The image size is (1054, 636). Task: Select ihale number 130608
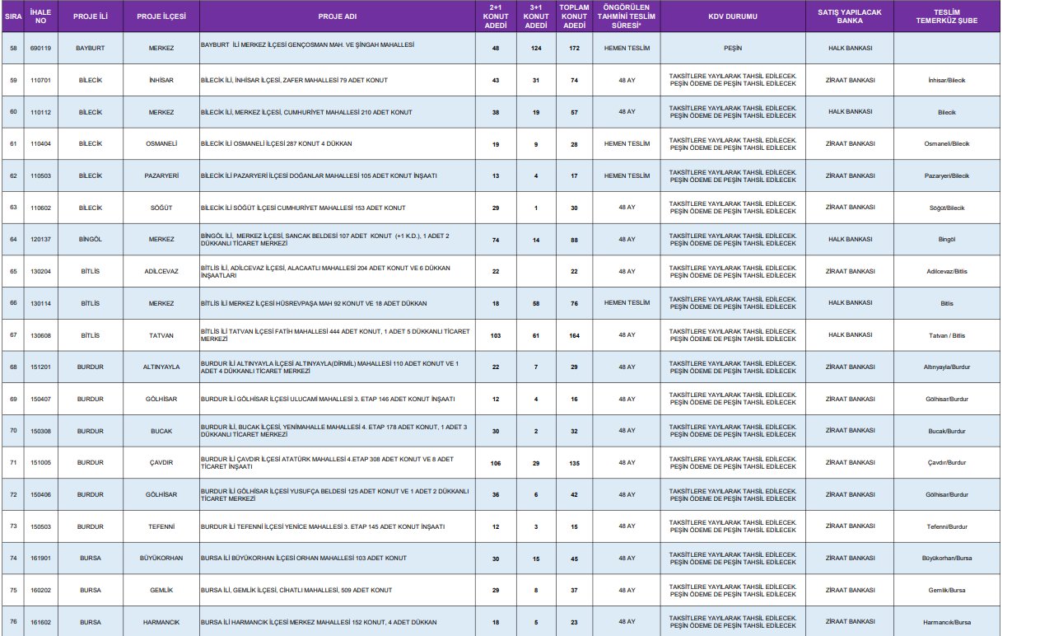coord(40,335)
